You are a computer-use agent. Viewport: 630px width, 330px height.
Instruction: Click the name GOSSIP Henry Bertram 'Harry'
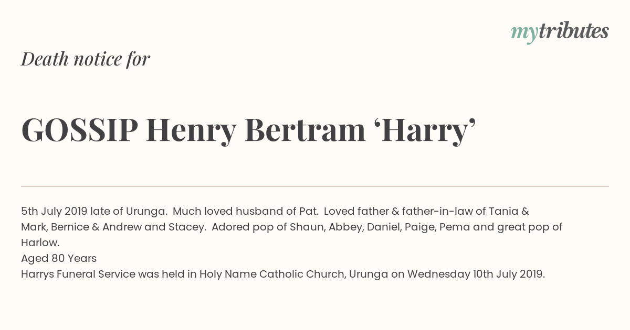(x=248, y=130)
